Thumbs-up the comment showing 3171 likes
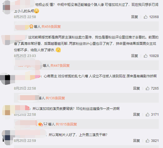The width and height of the screenshot is (163, 148). 147,115
